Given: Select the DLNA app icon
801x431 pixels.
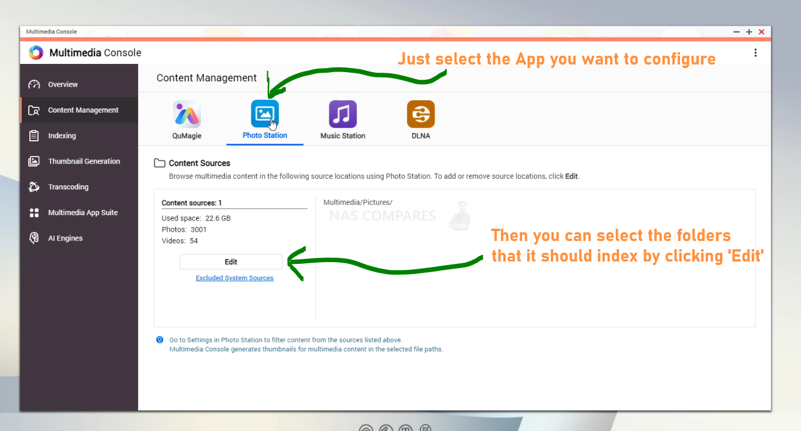Looking at the screenshot, I should pos(421,114).
